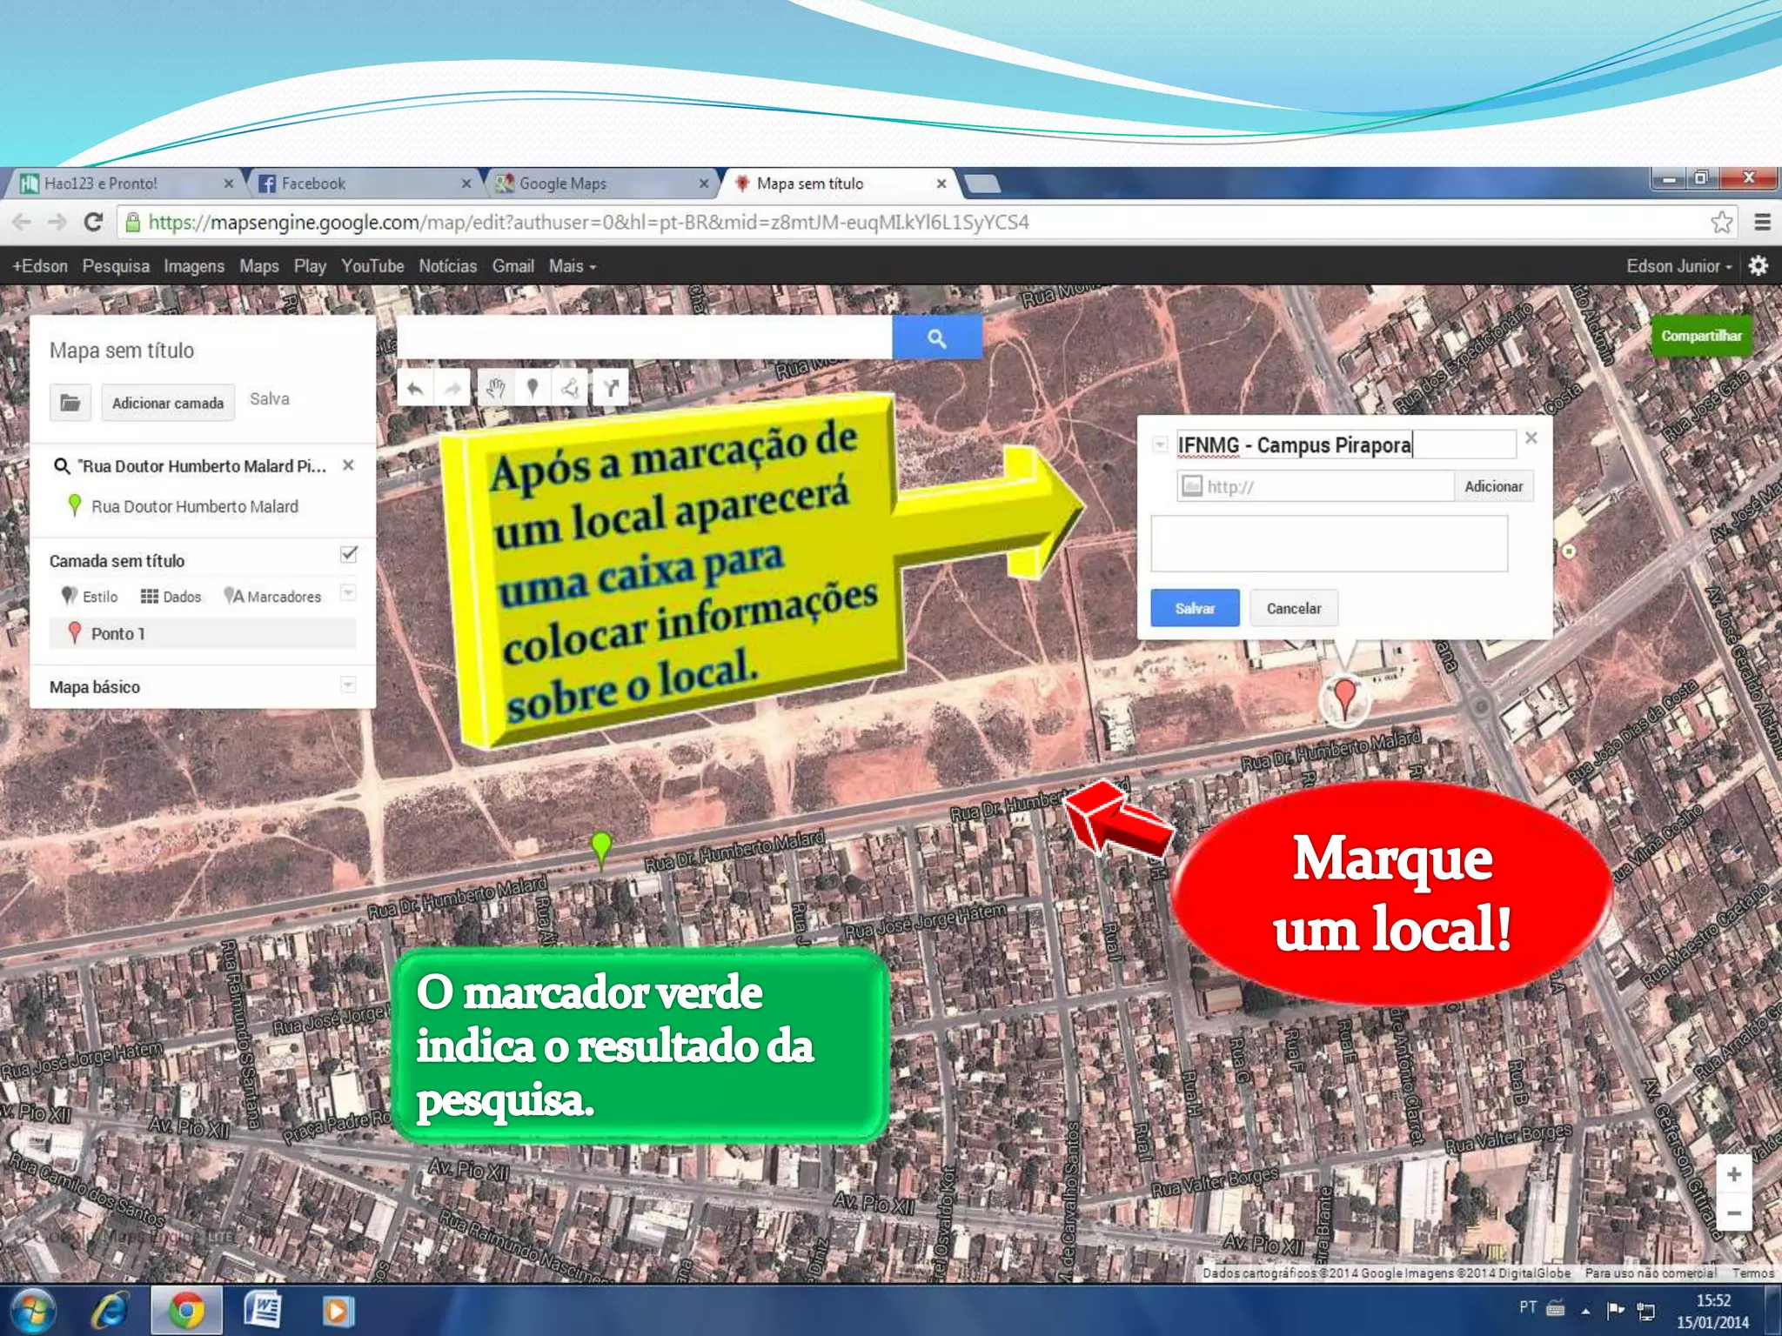This screenshot has height=1336, width=1782.
Task: Click the undo arrow in map toolbar
Action: coord(415,389)
